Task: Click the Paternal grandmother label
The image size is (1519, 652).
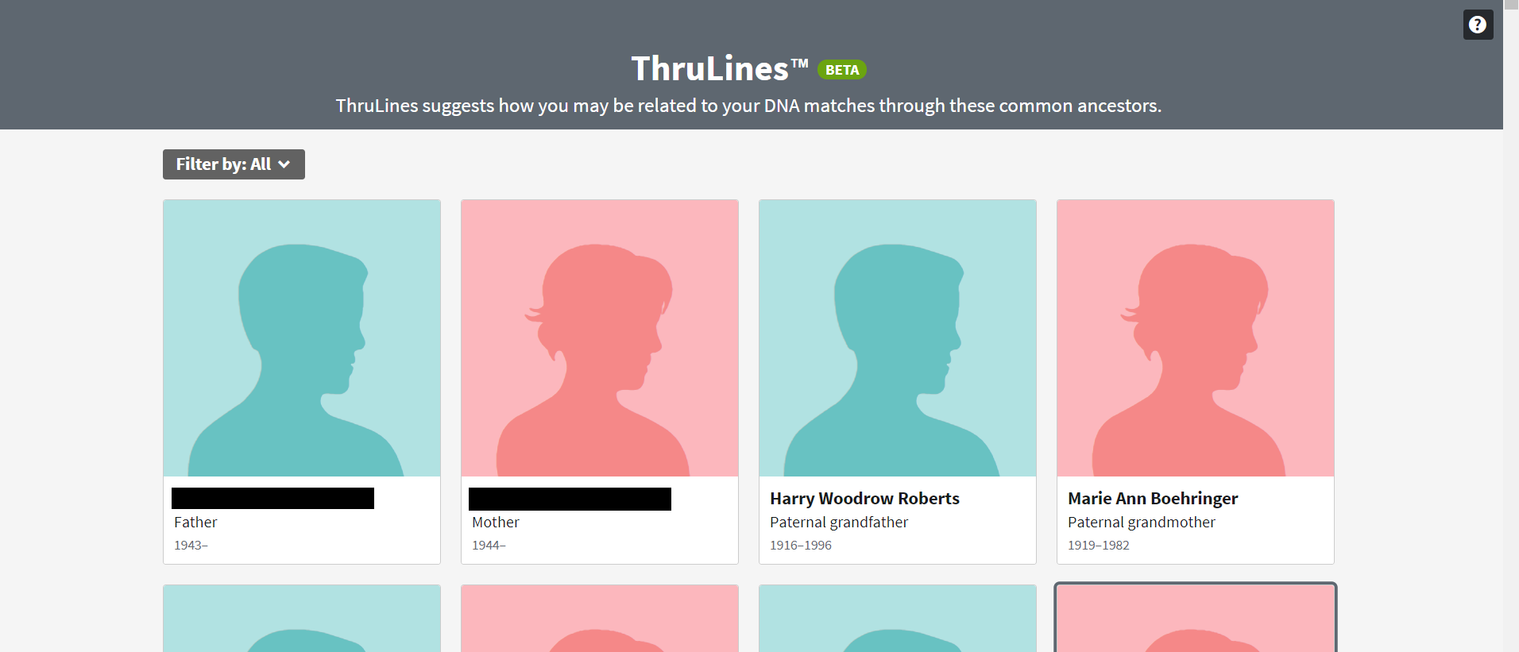Action: [x=1142, y=523]
